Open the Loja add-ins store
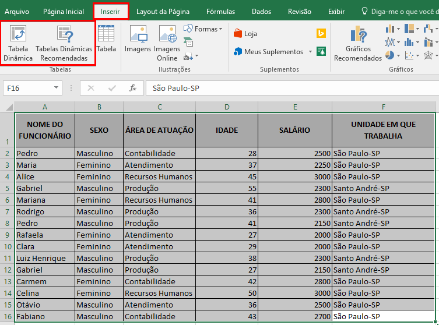This screenshot has width=439, height=325. point(245,34)
